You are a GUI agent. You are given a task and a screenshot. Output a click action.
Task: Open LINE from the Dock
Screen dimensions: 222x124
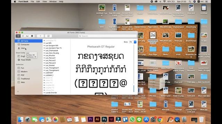pyautogui.click(x=139, y=120)
